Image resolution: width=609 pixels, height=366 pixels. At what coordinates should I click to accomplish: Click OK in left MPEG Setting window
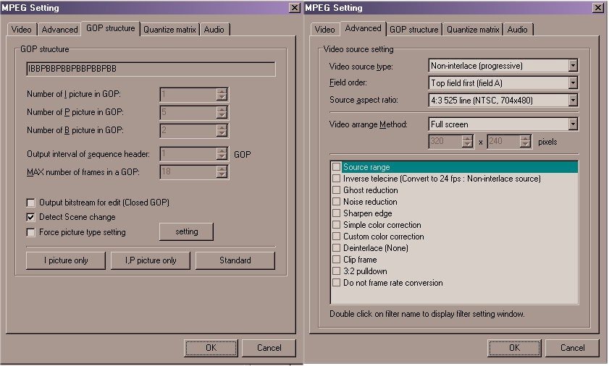211,348
